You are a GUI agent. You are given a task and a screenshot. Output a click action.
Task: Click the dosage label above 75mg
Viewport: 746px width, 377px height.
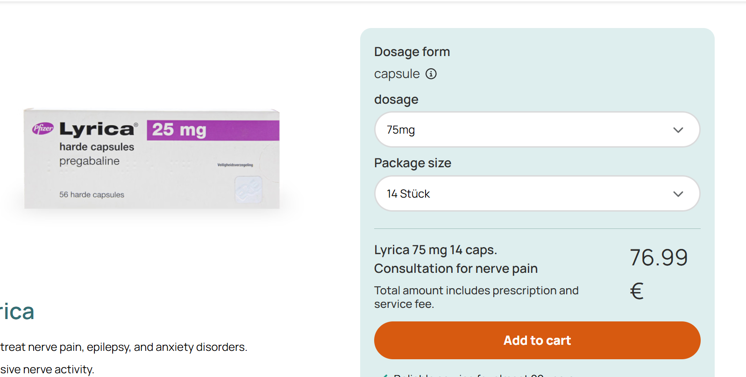[x=396, y=100]
